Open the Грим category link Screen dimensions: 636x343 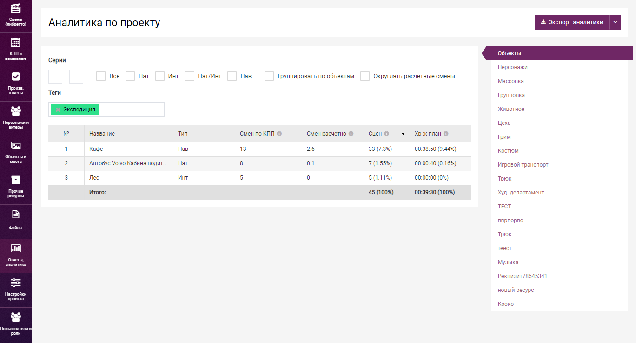tap(504, 137)
